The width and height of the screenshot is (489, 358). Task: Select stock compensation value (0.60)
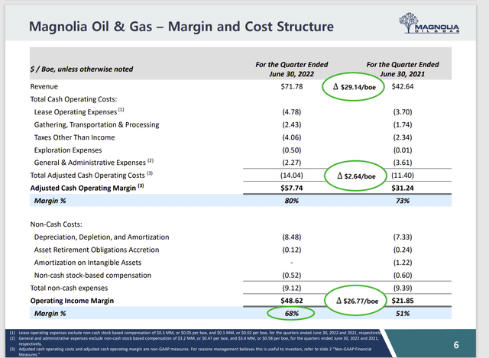point(403,276)
